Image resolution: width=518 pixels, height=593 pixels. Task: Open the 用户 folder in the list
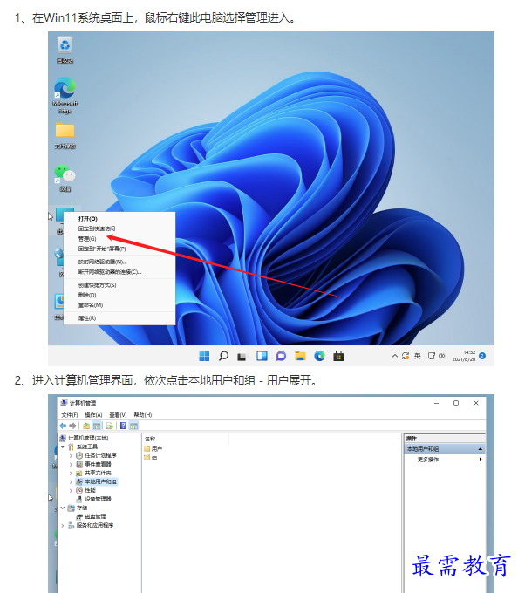pos(153,449)
